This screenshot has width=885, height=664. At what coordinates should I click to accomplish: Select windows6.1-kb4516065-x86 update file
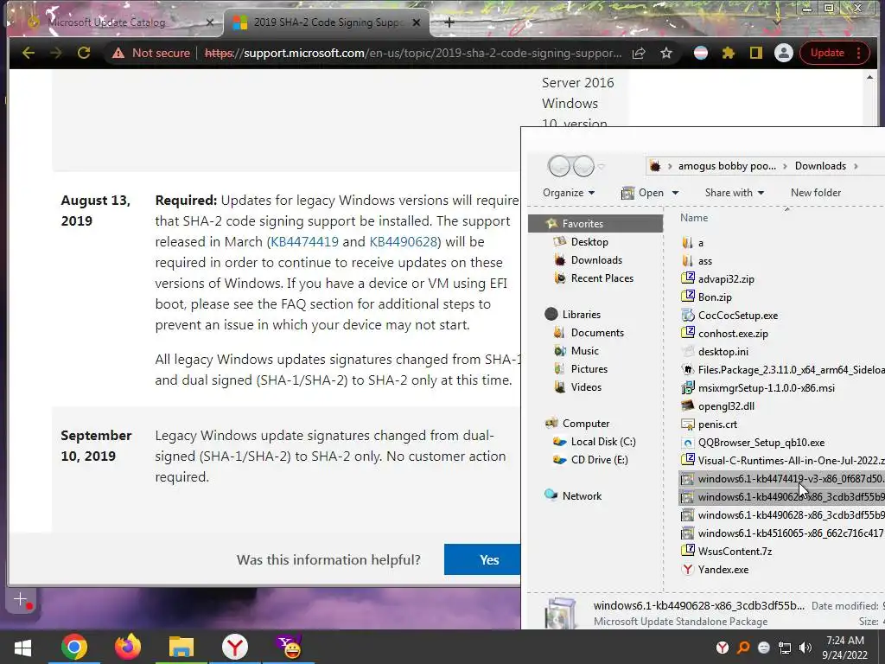click(x=783, y=533)
